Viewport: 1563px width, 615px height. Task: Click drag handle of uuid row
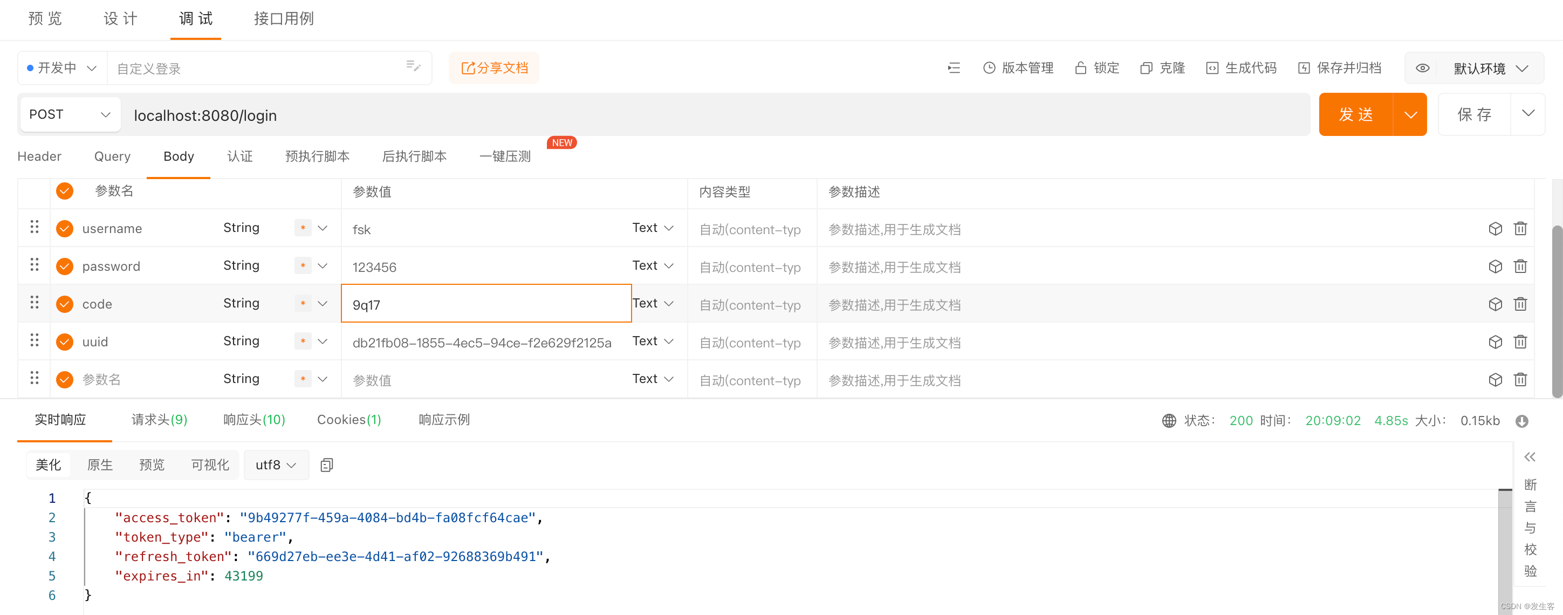click(35, 339)
